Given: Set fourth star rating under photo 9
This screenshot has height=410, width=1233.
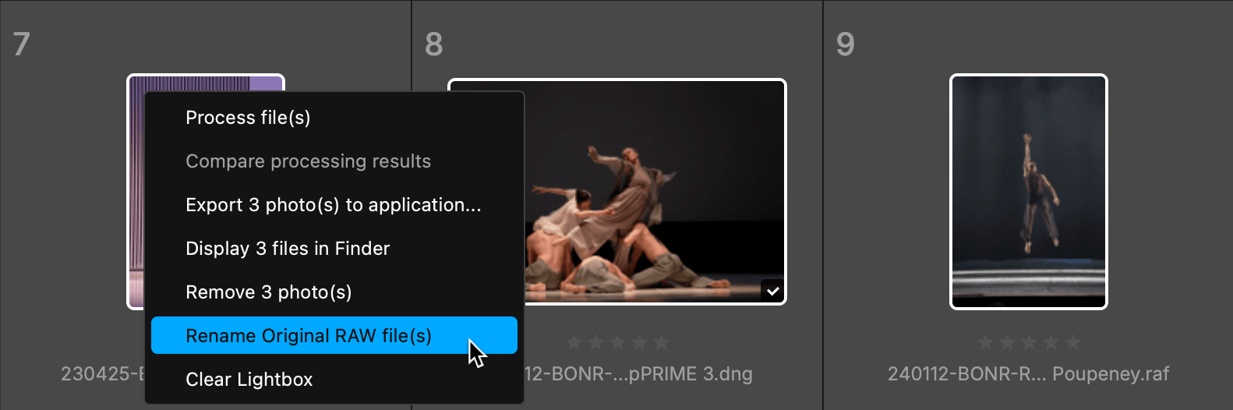Looking at the screenshot, I should (1051, 342).
